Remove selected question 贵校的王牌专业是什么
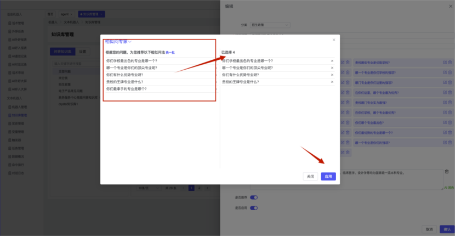Viewport: 455px width, 236px height. pos(332,82)
